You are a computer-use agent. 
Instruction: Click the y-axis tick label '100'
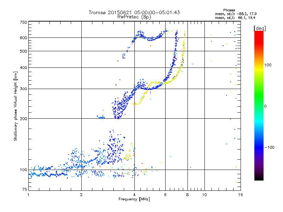pyautogui.click(x=23, y=170)
